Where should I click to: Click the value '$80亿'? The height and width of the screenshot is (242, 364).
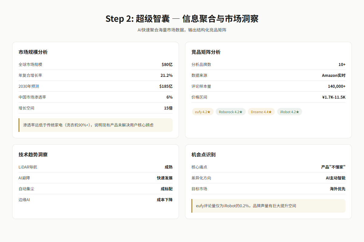(x=167, y=64)
